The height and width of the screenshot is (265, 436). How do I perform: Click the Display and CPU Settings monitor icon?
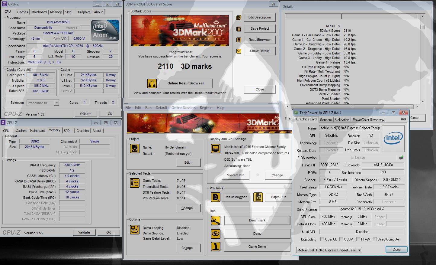[x=216, y=149]
